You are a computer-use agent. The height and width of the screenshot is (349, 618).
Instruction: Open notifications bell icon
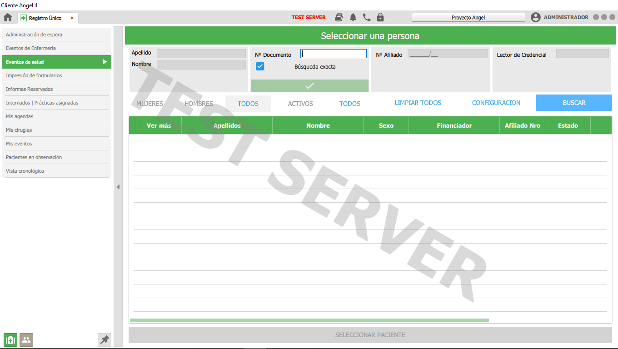click(353, 18)
